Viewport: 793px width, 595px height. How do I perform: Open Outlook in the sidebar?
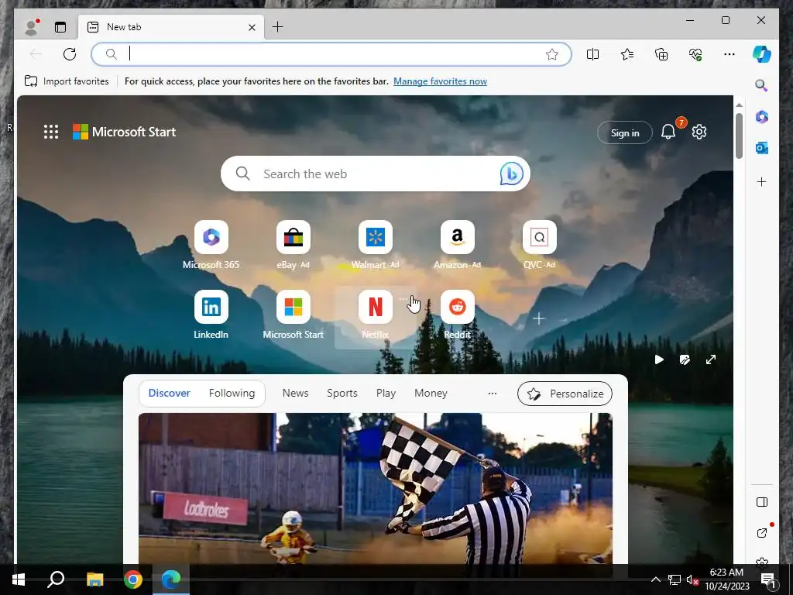tap(762, 148)
